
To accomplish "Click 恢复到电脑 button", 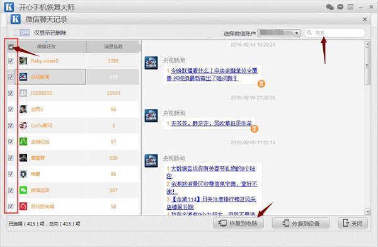I will pos(238,223).
